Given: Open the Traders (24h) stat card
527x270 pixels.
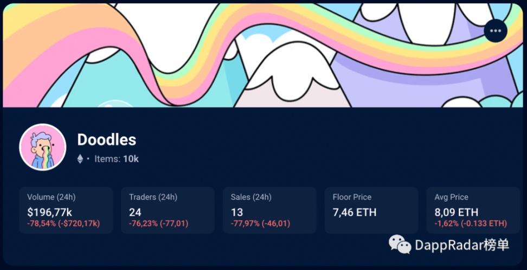Looking at the screenshot, I should pyautogui.click(x=168, y=210).
